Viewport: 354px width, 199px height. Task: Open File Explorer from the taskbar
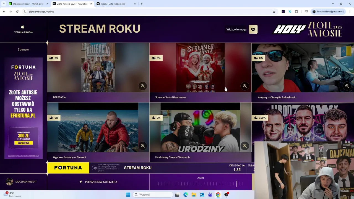click(194, 195)
